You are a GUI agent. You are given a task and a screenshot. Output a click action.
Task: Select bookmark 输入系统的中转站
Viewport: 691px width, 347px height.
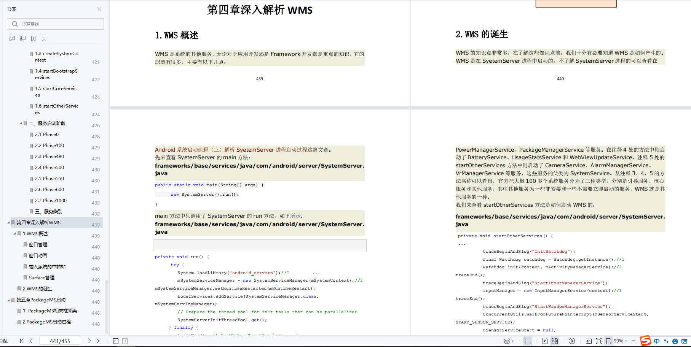(x=47, y=267)
